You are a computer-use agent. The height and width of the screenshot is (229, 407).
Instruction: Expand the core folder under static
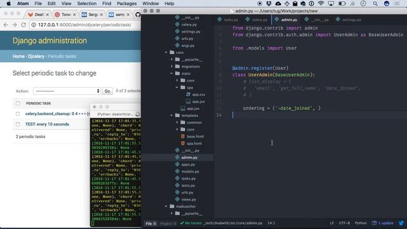[177, 81]
